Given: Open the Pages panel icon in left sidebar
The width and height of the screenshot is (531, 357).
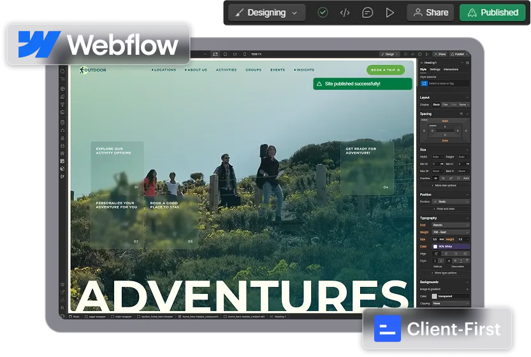Looking at the screenshot, I should [62, 71].
